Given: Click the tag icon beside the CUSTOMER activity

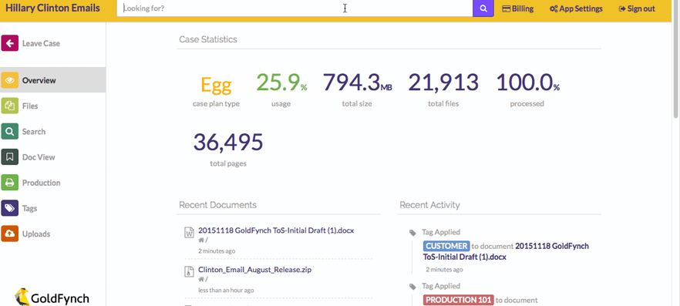Looking at the screenshot, I should click(x=412, y=233).
